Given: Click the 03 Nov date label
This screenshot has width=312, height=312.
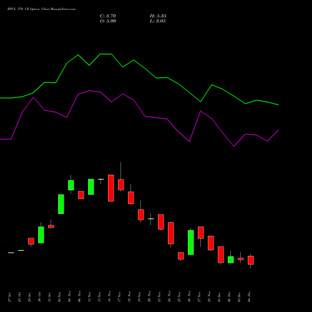Looking at the screenshot, I should (59, 297).
